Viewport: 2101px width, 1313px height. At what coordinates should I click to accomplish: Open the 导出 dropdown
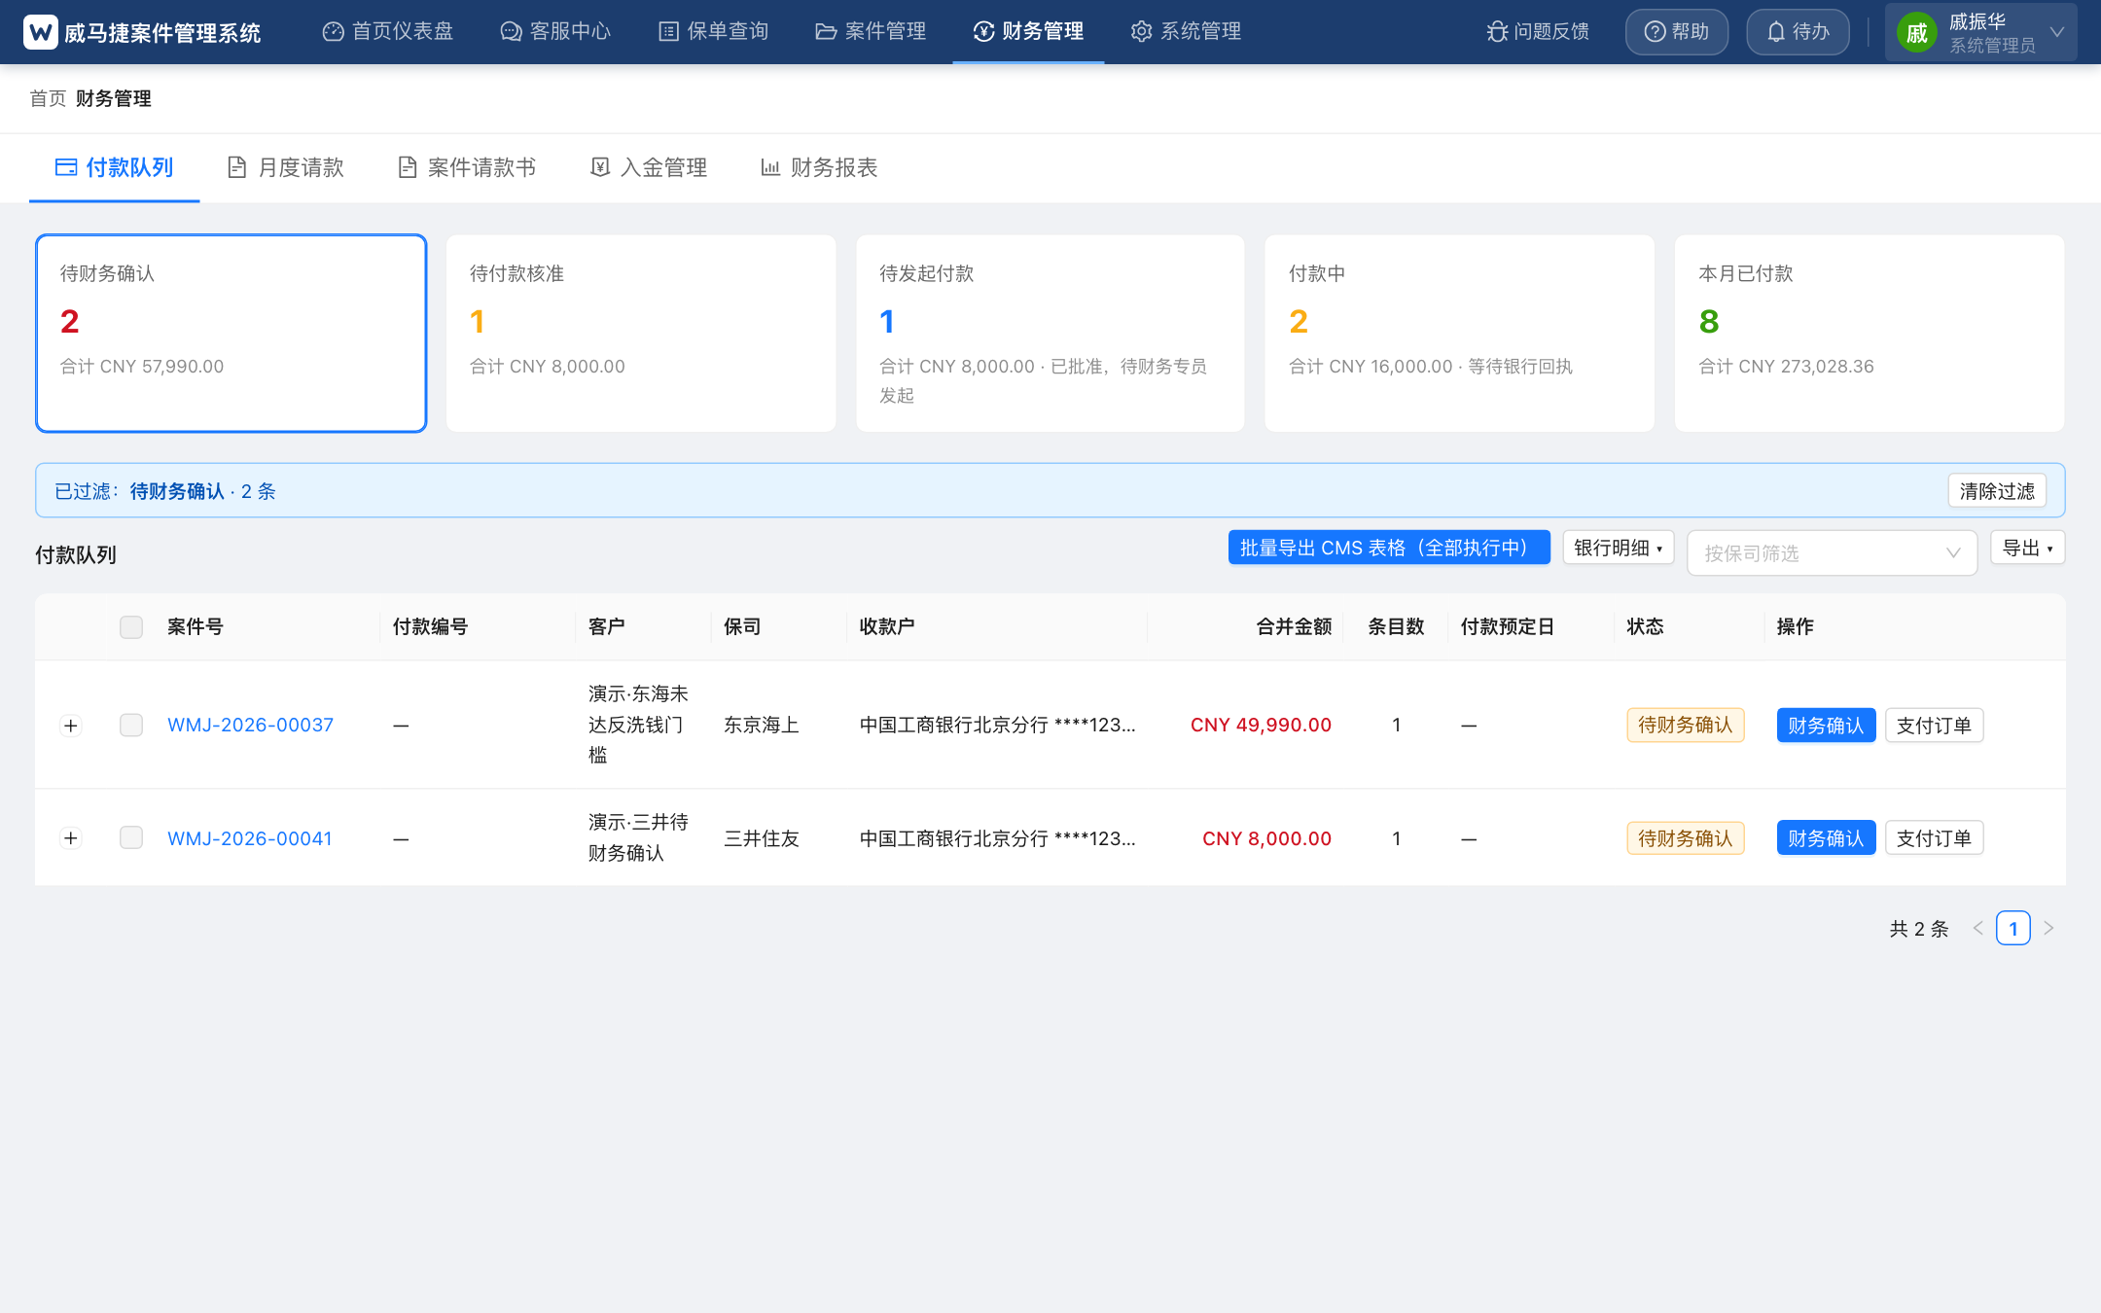(2028, 548)
